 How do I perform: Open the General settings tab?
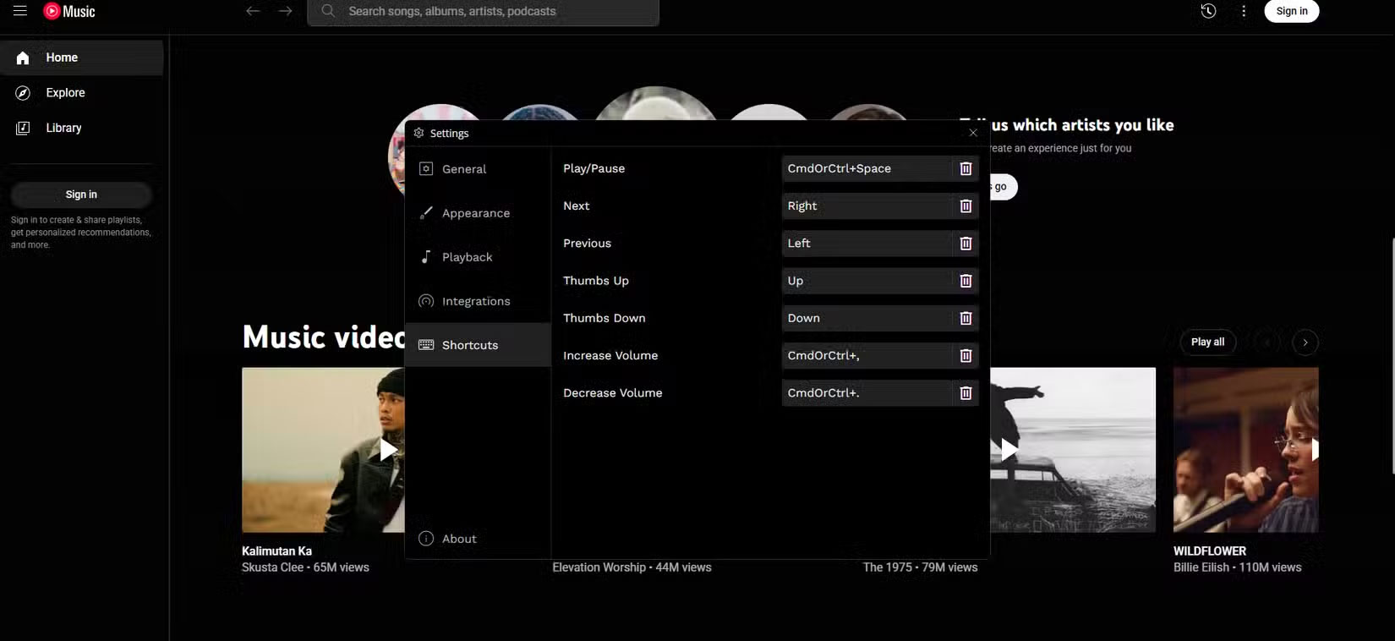click(464, 169)
